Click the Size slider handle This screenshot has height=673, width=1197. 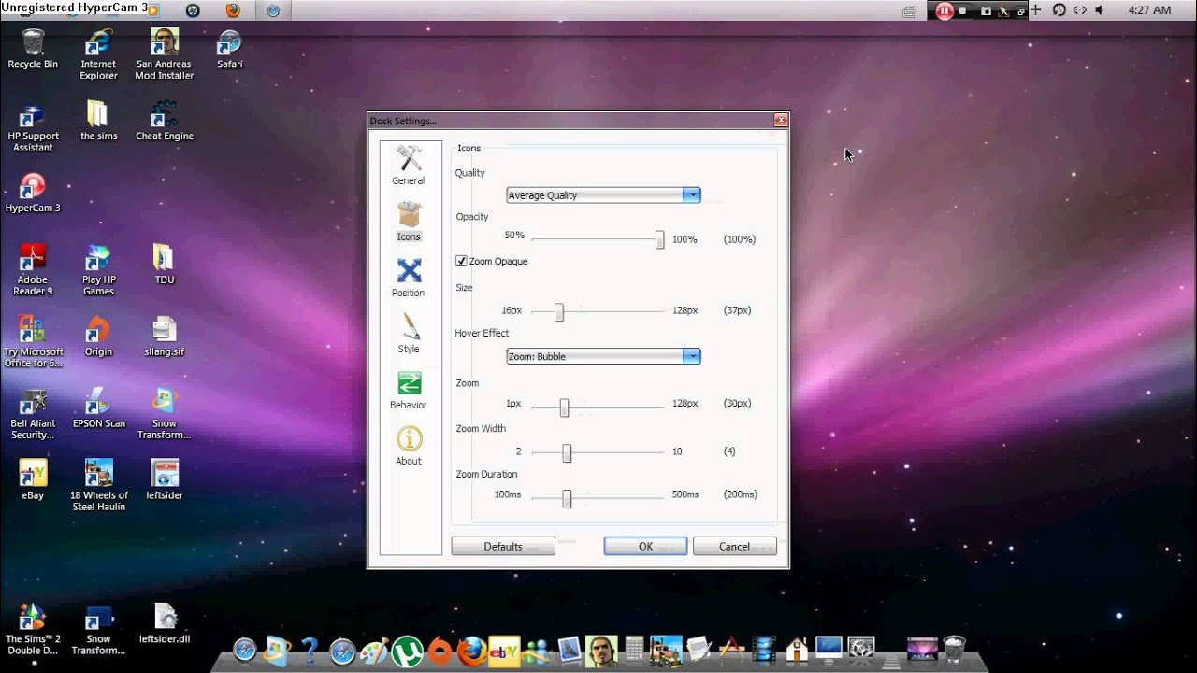pos(559,312)
